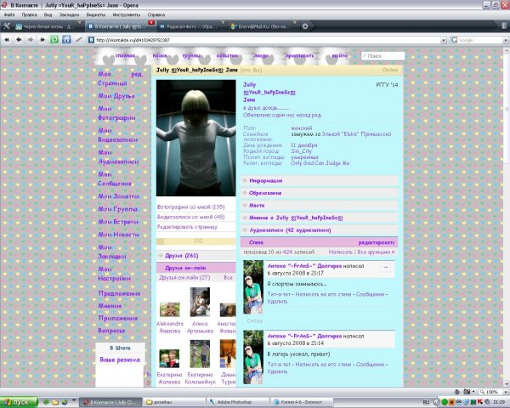The width and height of the screenshot is (510, 408).
Task: Open the Вид menu
Action: pyautogui.click(x=48, y=14)
